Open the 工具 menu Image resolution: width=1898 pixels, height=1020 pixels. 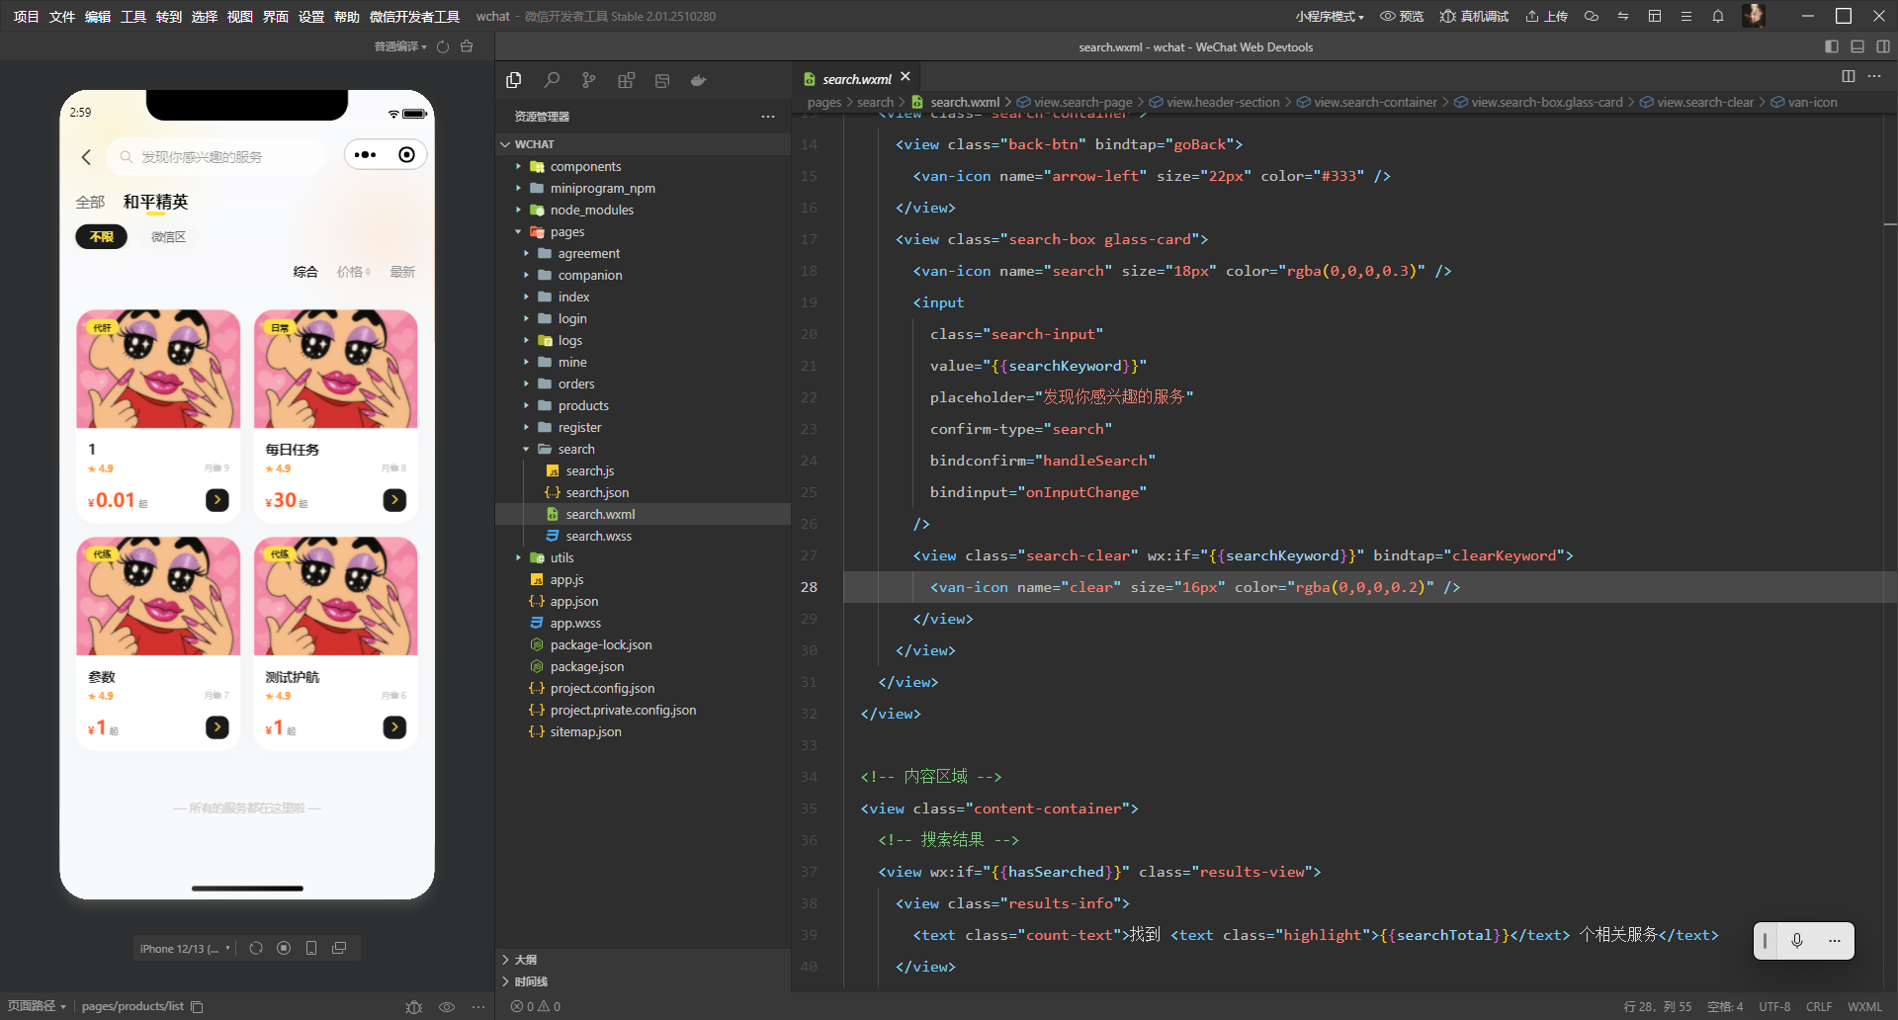click(133, 16)
